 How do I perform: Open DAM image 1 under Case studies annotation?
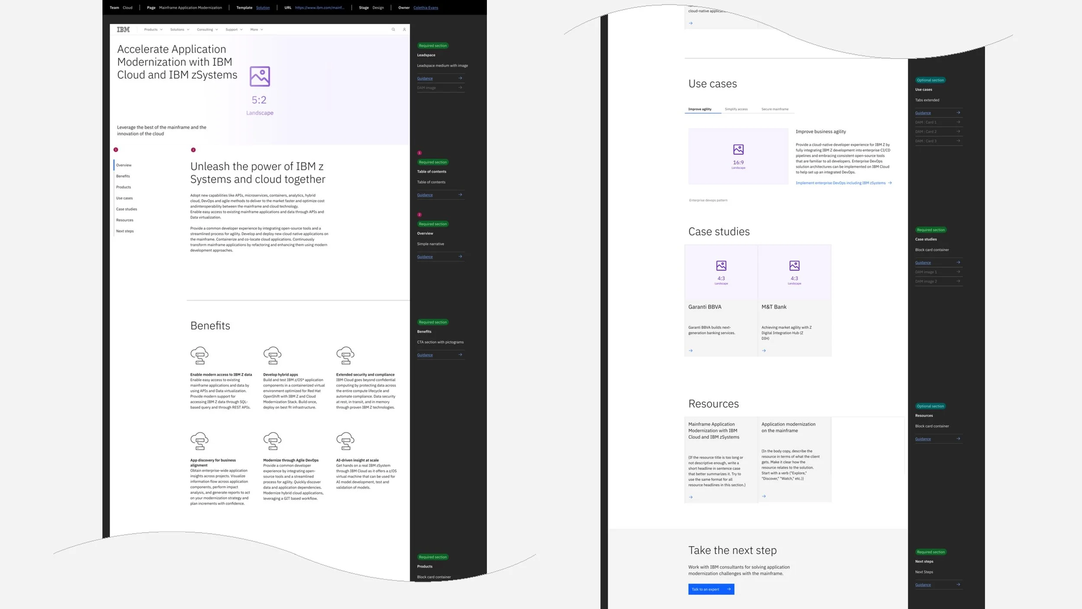[x=938, y=272]
